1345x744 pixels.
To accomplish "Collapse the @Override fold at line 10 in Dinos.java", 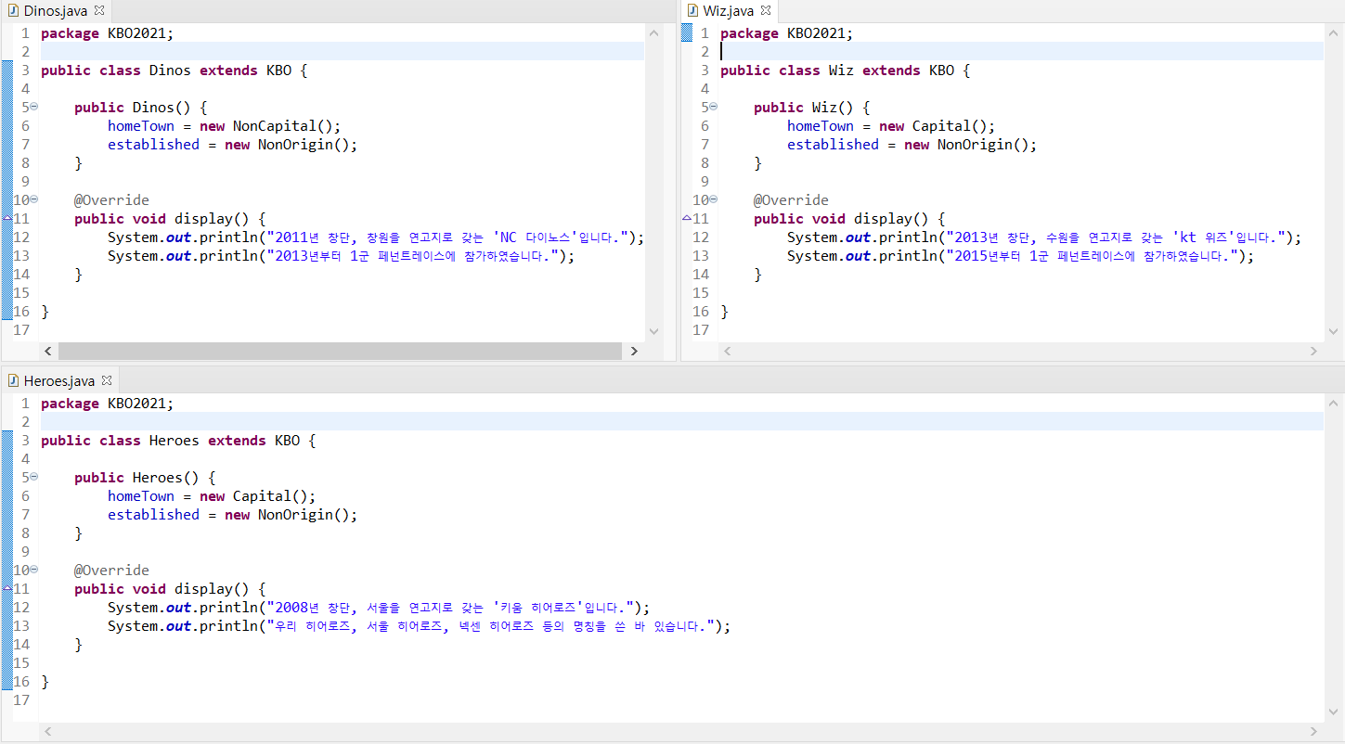I will 33,199.
